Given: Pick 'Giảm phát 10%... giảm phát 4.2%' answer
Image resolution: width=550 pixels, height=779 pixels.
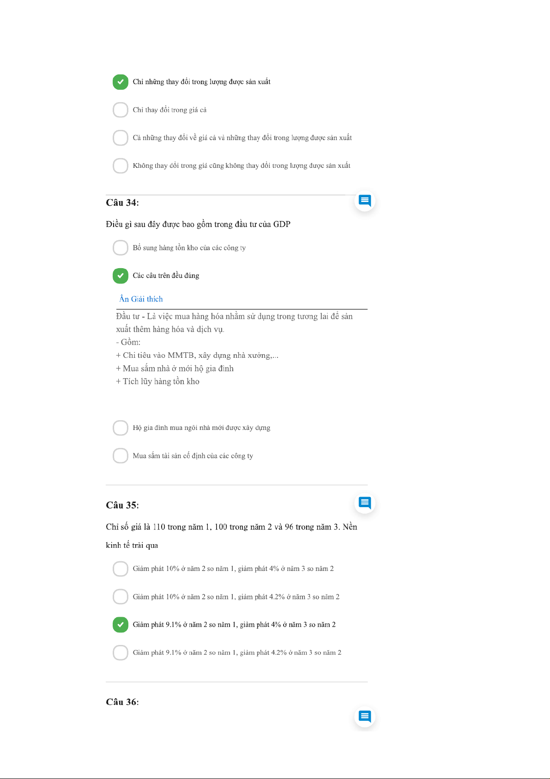Looking at the screenshot, I should click(121, 597).
